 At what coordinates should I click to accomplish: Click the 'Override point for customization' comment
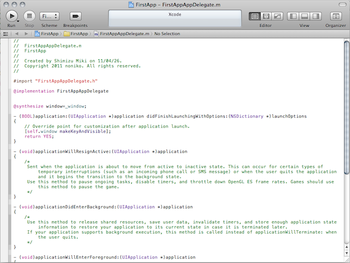click(x=106, y=126)
